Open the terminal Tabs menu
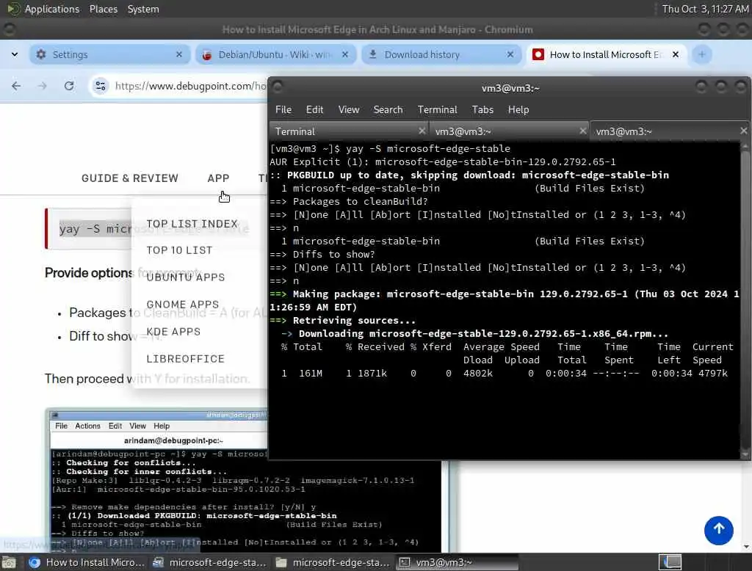This screenshot has width=752, height=571. [x=482, y=110]
